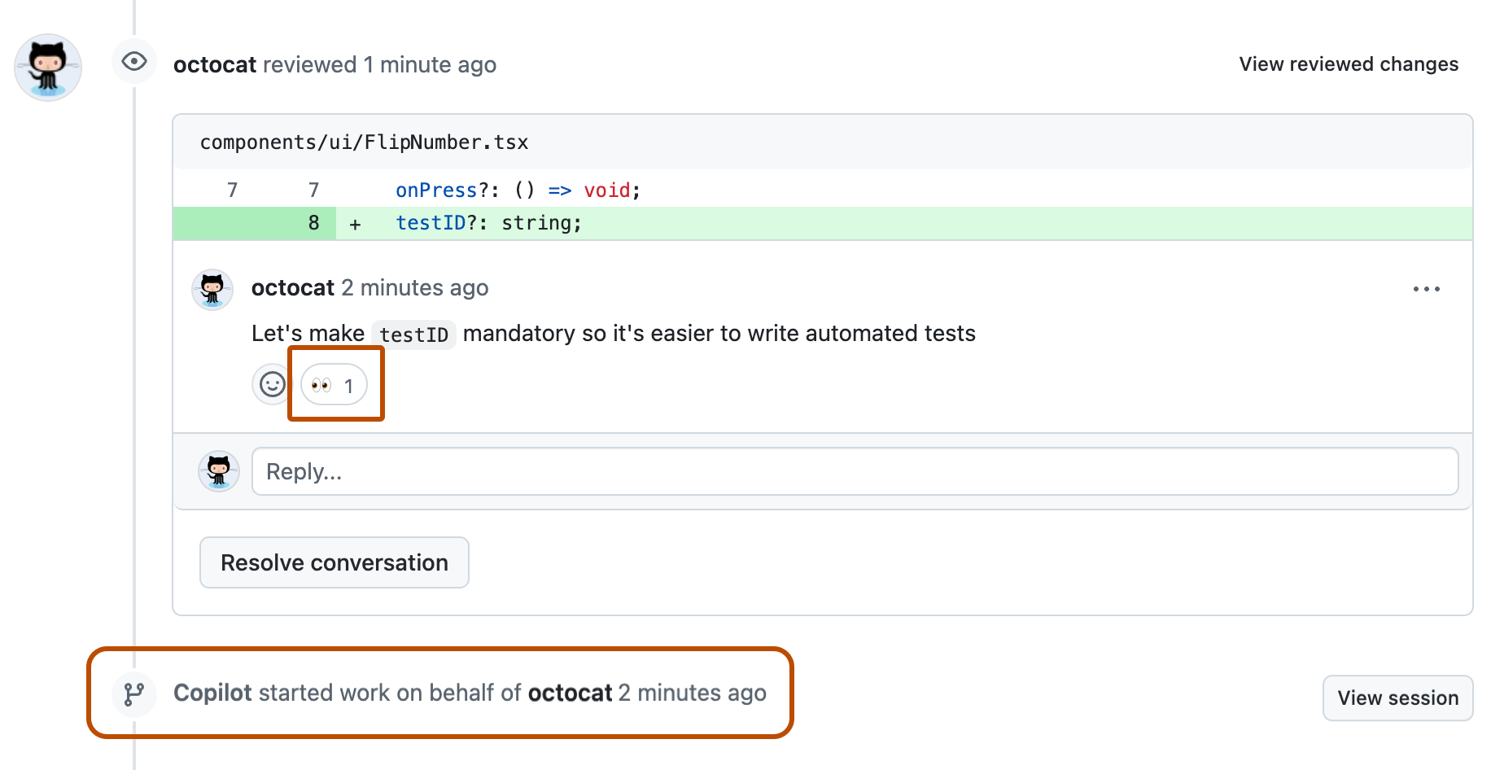
Task: Click octocat's avatar at the top left
Action: (47, 68)
